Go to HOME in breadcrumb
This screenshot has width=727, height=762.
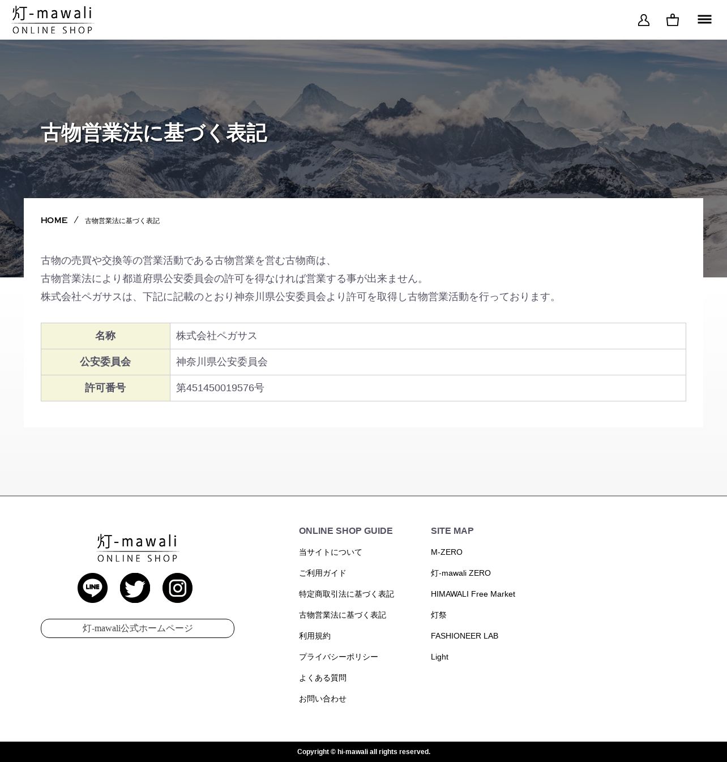54,220
